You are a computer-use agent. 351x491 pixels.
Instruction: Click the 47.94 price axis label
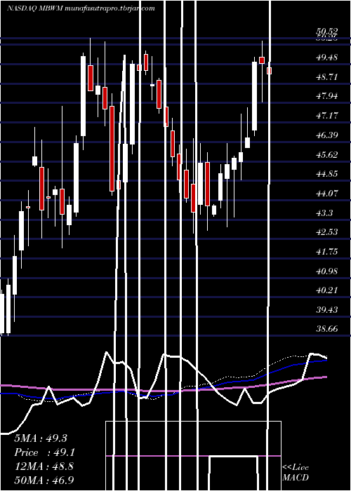point(327,96)
